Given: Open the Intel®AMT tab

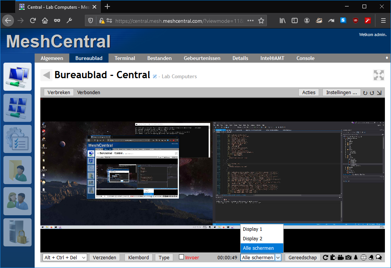Looking at the screenshot, I should pyautogui.click(x=272, y=58).
